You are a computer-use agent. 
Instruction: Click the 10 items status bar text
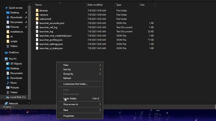point(7,107)
